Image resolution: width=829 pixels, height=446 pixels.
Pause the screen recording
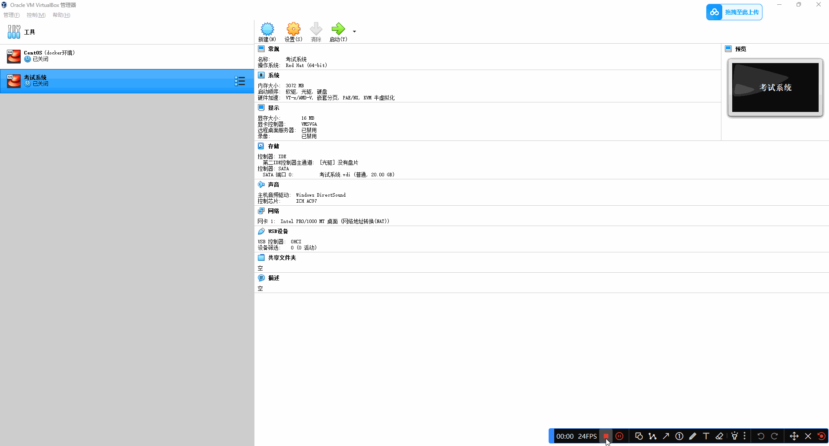(x=619, y=436)
